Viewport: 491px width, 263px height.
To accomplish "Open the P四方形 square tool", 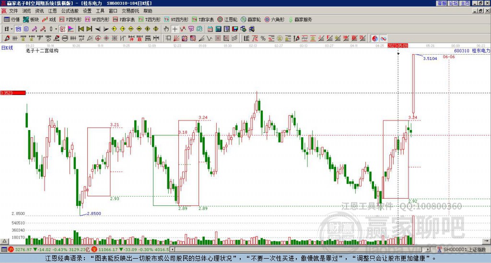I will (x=70, y=19).
